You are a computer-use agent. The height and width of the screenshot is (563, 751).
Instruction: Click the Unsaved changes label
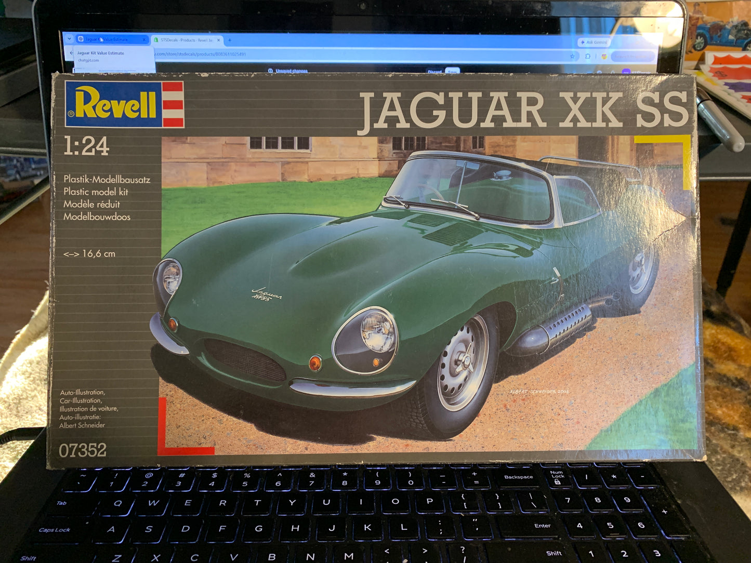[291, 71]
